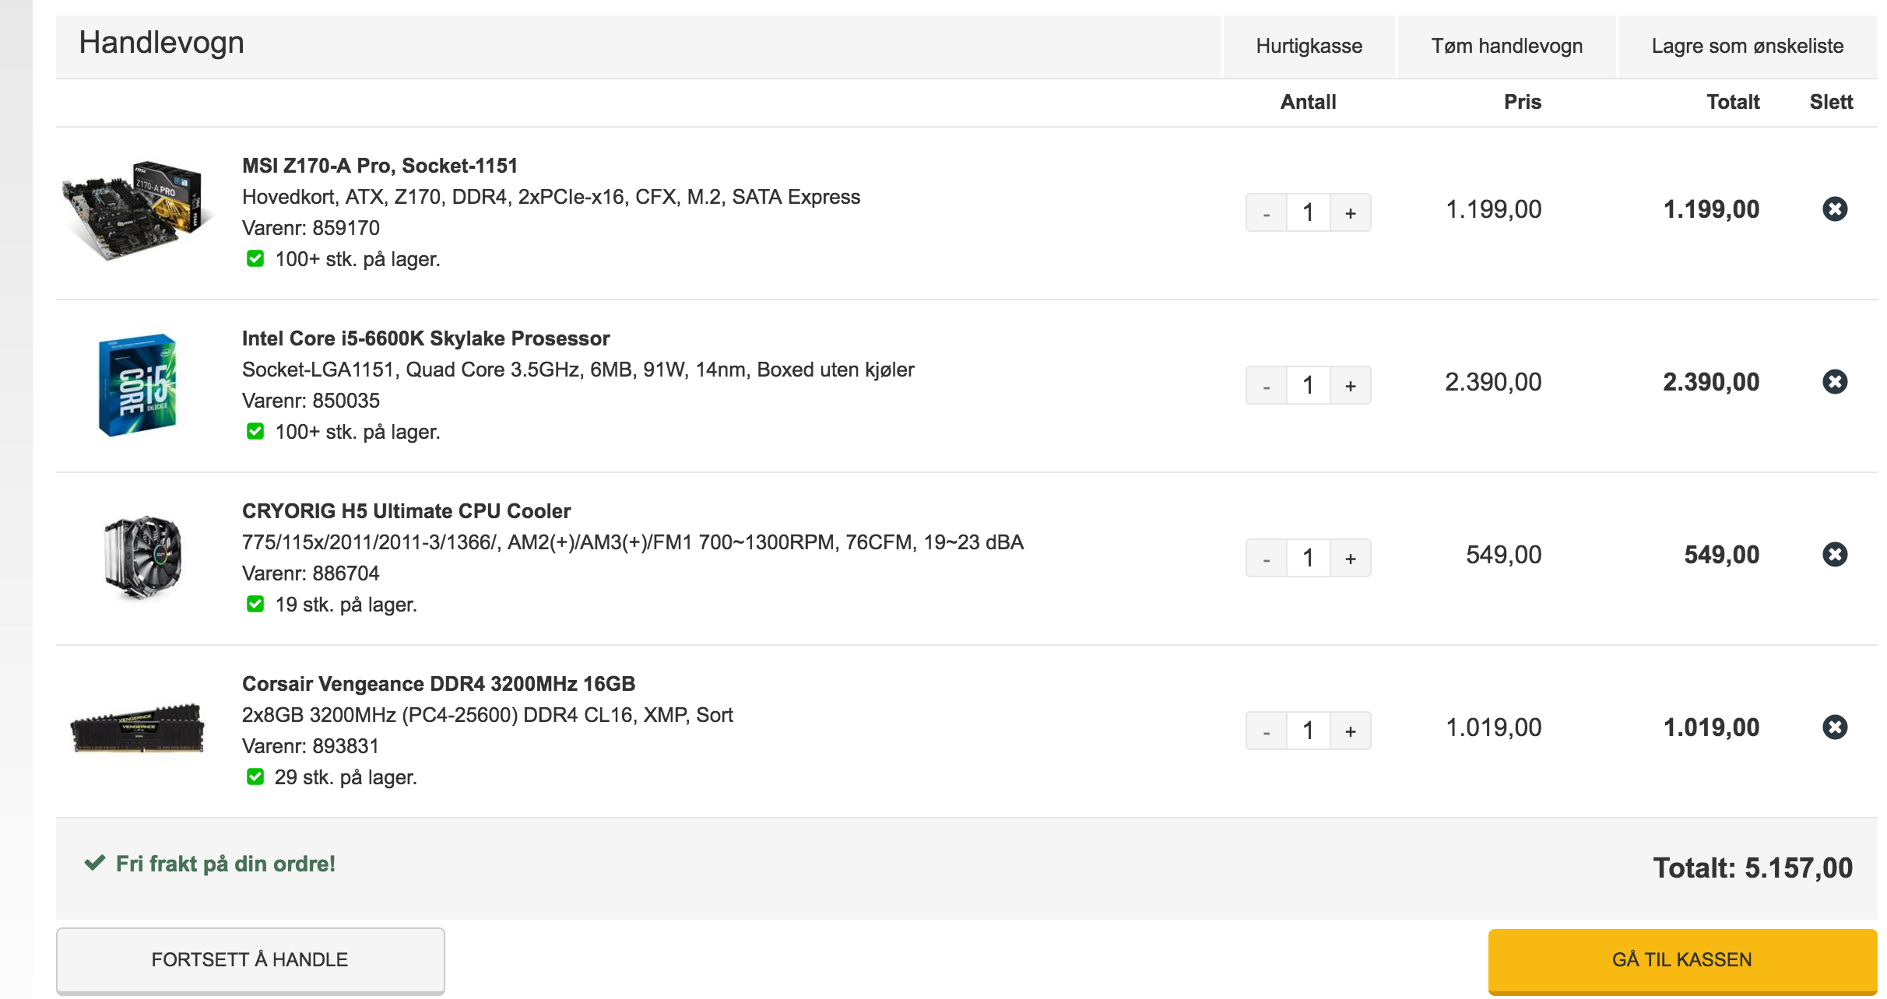Viewport: 1887px width, 999px height.
Task: Click Pris column header
Action: (1523, 102)
